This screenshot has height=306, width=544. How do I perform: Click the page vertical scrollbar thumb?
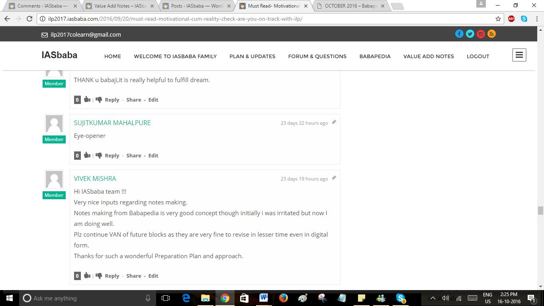540,210
